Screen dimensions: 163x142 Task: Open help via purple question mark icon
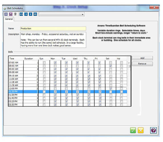pos(153,130)
